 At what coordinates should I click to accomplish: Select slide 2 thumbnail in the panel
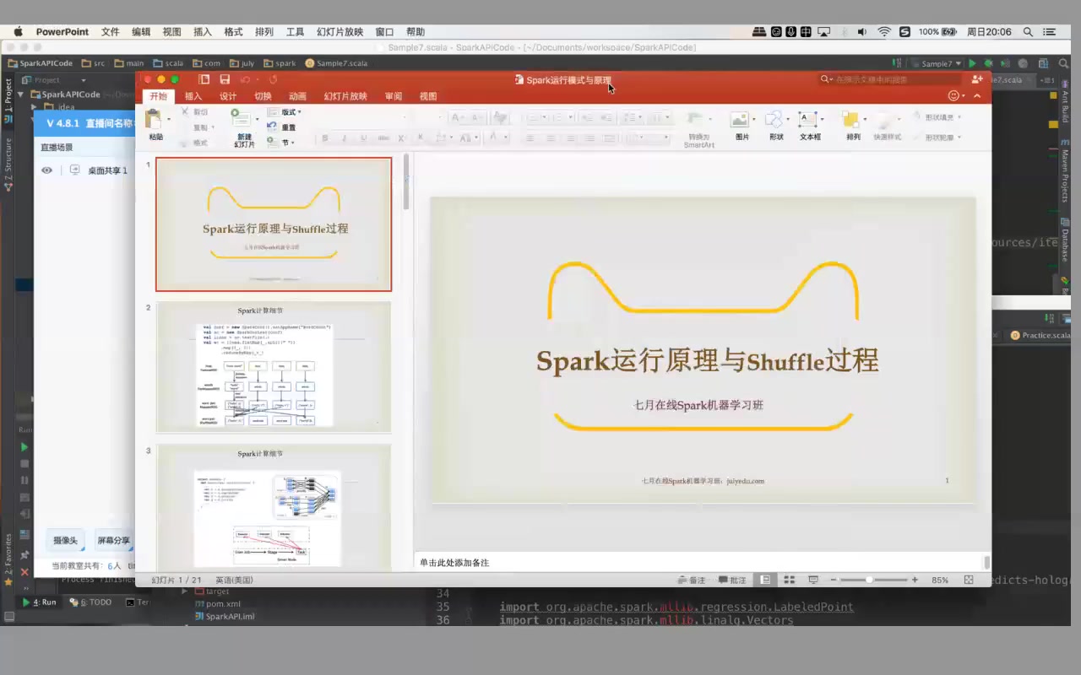(x=272, y=366)
